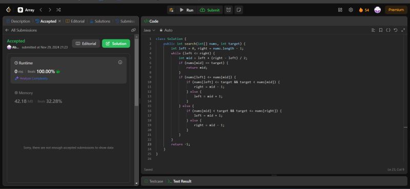Click the '100.00%' runtime beats value
The height and width of the screenshot is (189, 410).
tap(46, 72)
